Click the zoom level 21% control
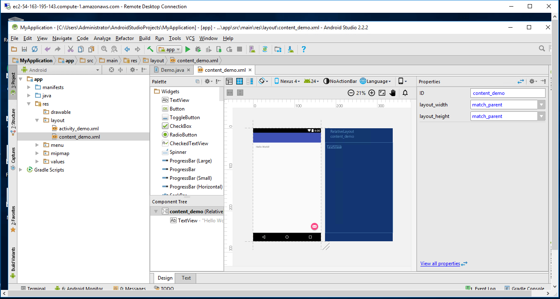This screenshot has width=560, height=299. coord(361,92)
